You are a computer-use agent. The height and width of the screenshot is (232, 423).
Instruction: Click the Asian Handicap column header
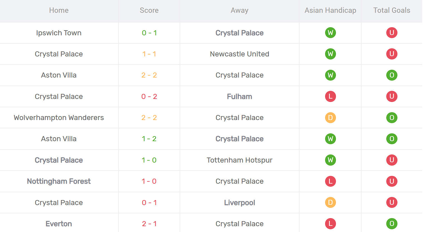(x=330, y=10)
